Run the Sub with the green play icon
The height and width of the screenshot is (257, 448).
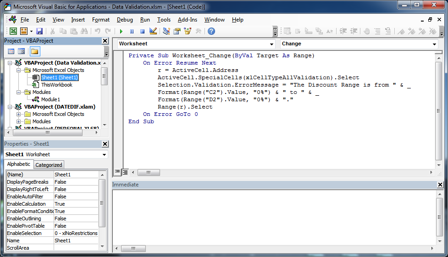coord(121,32)
